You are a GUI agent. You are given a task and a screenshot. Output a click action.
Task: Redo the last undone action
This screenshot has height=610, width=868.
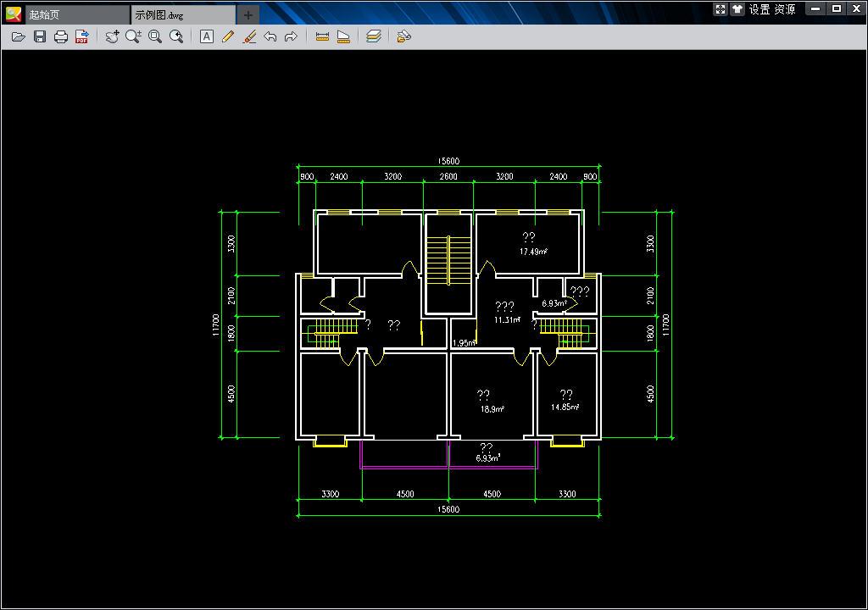click(x=291, y=36)
